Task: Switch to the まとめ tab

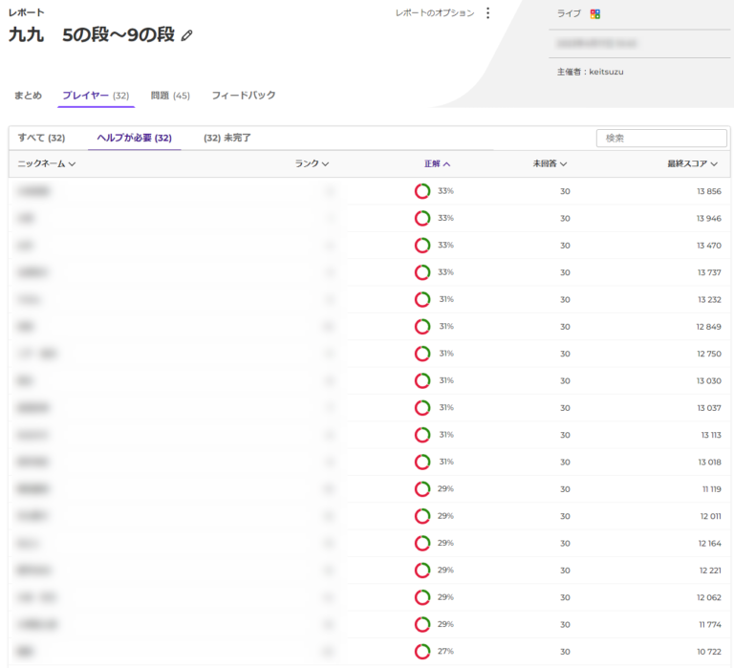Action: click(29, 96)
